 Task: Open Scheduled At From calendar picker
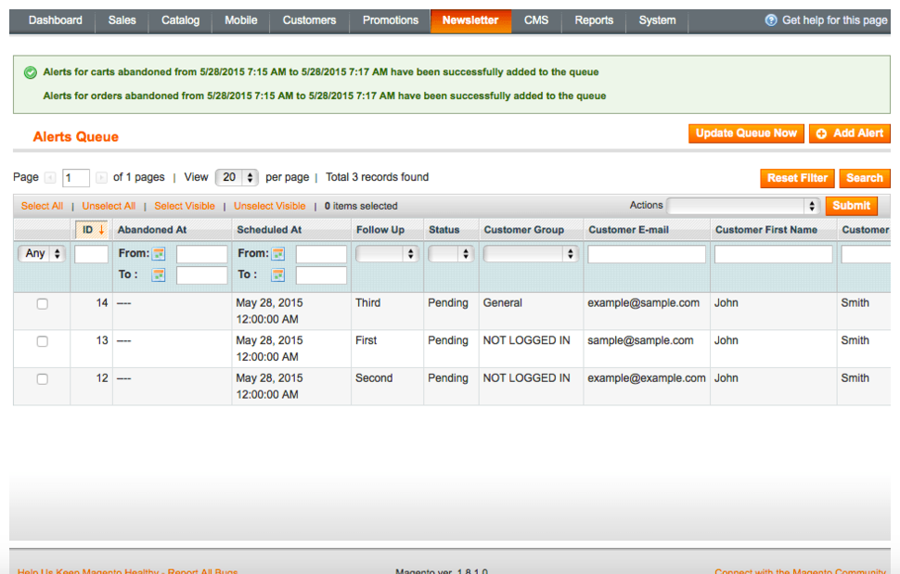tap(277, 253)
